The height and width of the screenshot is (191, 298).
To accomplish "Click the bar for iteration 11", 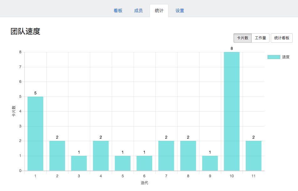I will [254, 156].
